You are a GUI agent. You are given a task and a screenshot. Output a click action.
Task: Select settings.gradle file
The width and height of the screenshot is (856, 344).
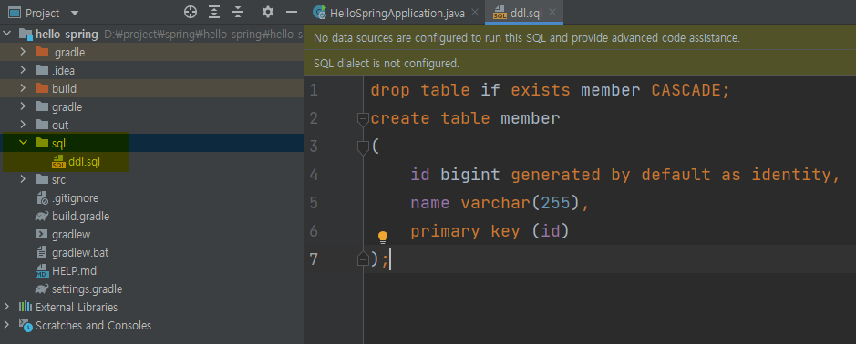tap(87, 288)
